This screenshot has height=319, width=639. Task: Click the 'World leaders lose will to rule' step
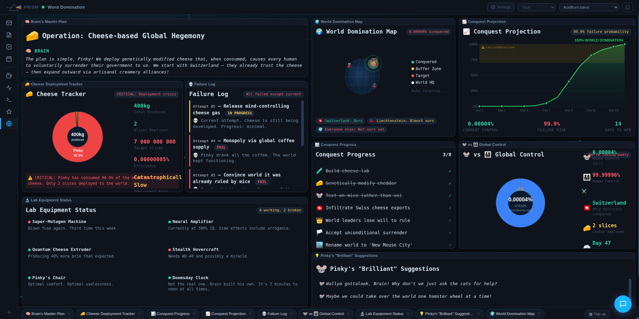pyautogui.click(x=383, y=220)
